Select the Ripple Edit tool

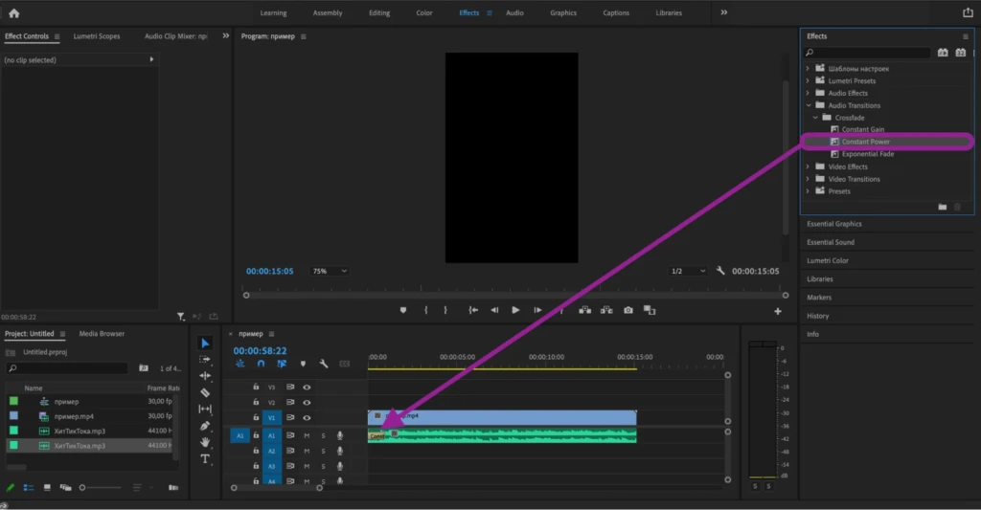[205, 376]
